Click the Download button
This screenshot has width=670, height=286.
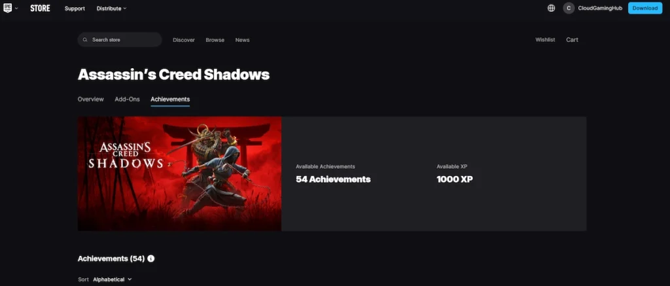click(x=644, y=8)
